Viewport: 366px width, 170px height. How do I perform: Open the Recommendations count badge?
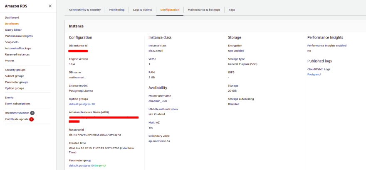[x=32, y=113]
